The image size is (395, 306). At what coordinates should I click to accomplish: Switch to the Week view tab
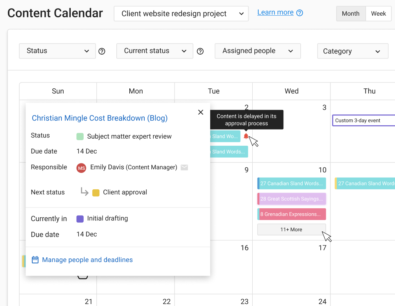[x=378, y=14]
